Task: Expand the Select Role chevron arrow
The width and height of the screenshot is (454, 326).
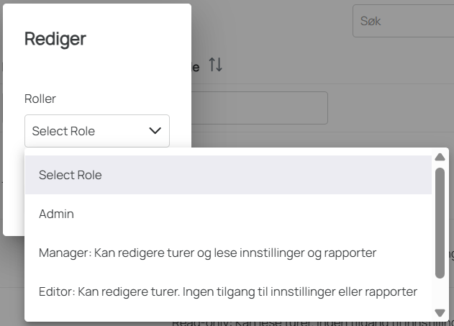Action: (155, 131)
